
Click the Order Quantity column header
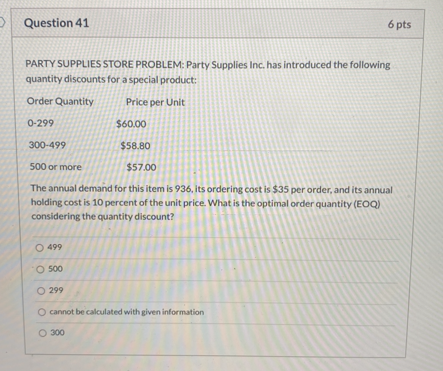pos(60,102)
